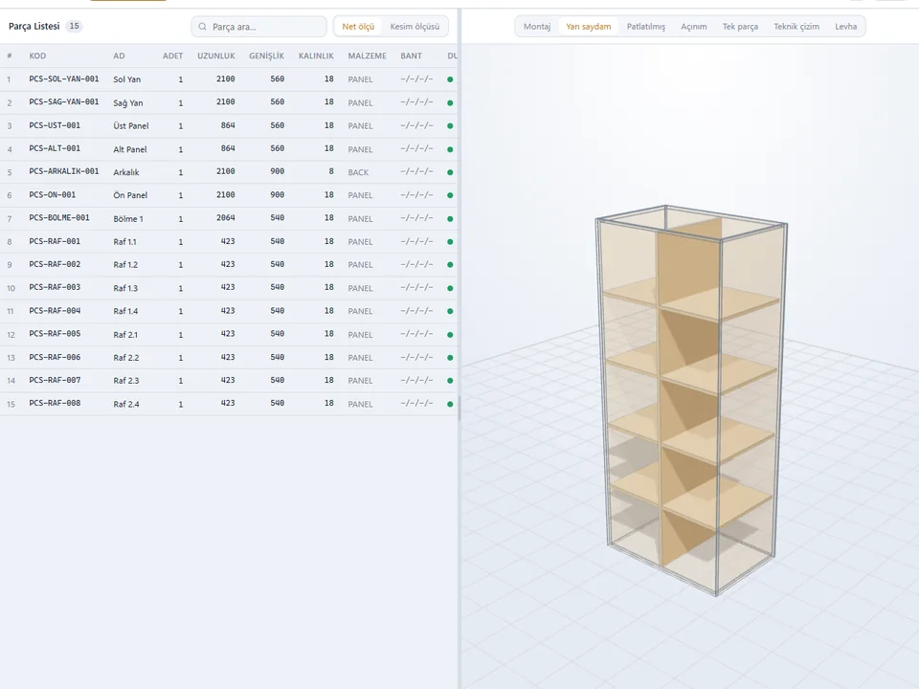Click the ADET column header

pyautogui.click(x=172, y=56)
